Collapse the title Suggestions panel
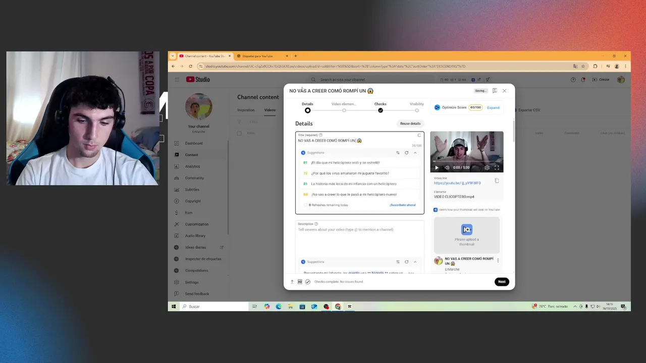This screenshot has width=646, height=363. tap(415, 153)
